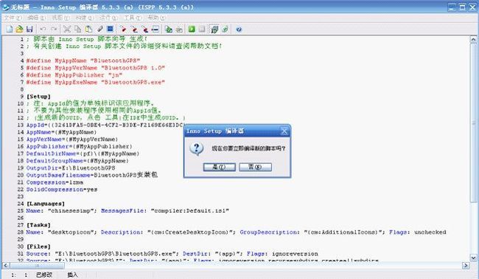Click the green Compile icon

point(169,30)
